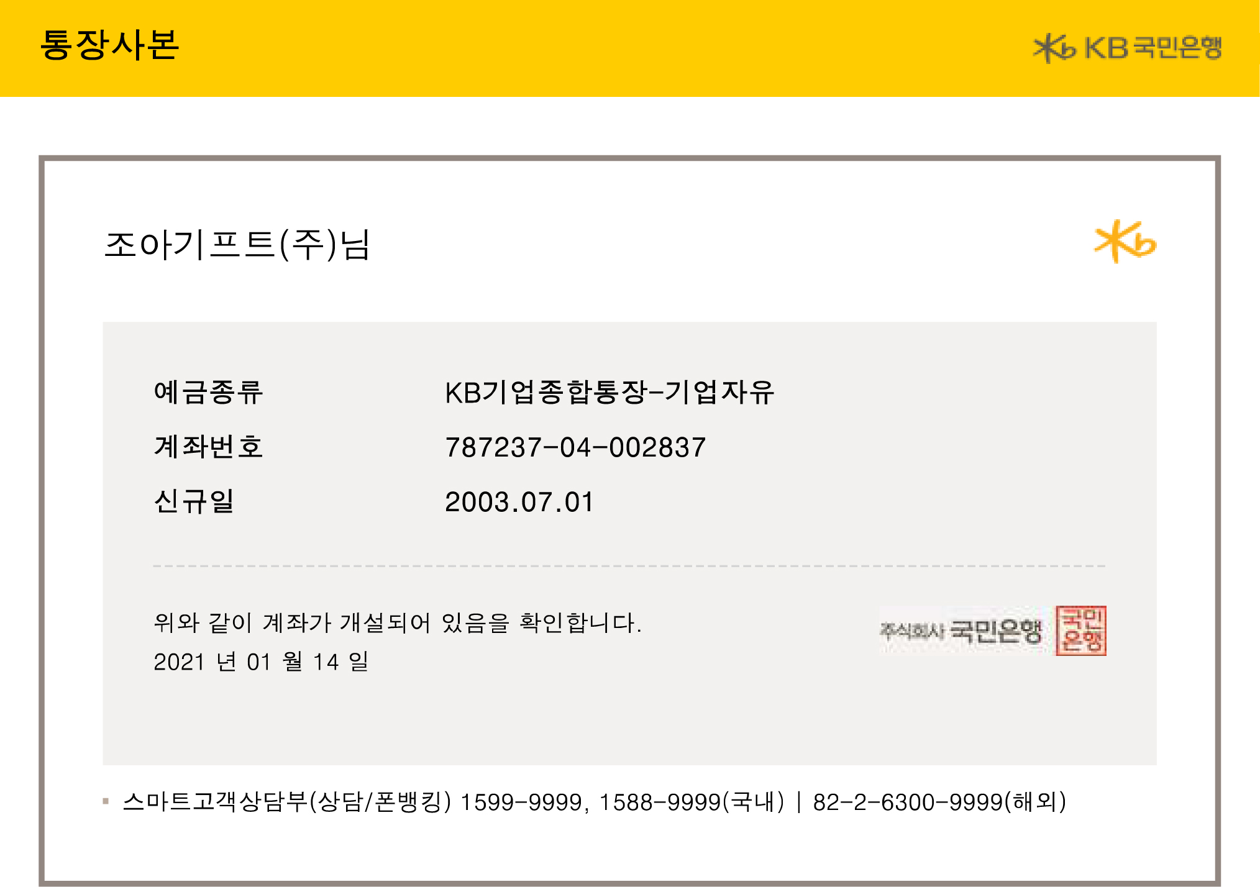Click the 주식회사 국민은행 signature text
This screenshot has width=1260, height=887.
(x=961, y=631)
